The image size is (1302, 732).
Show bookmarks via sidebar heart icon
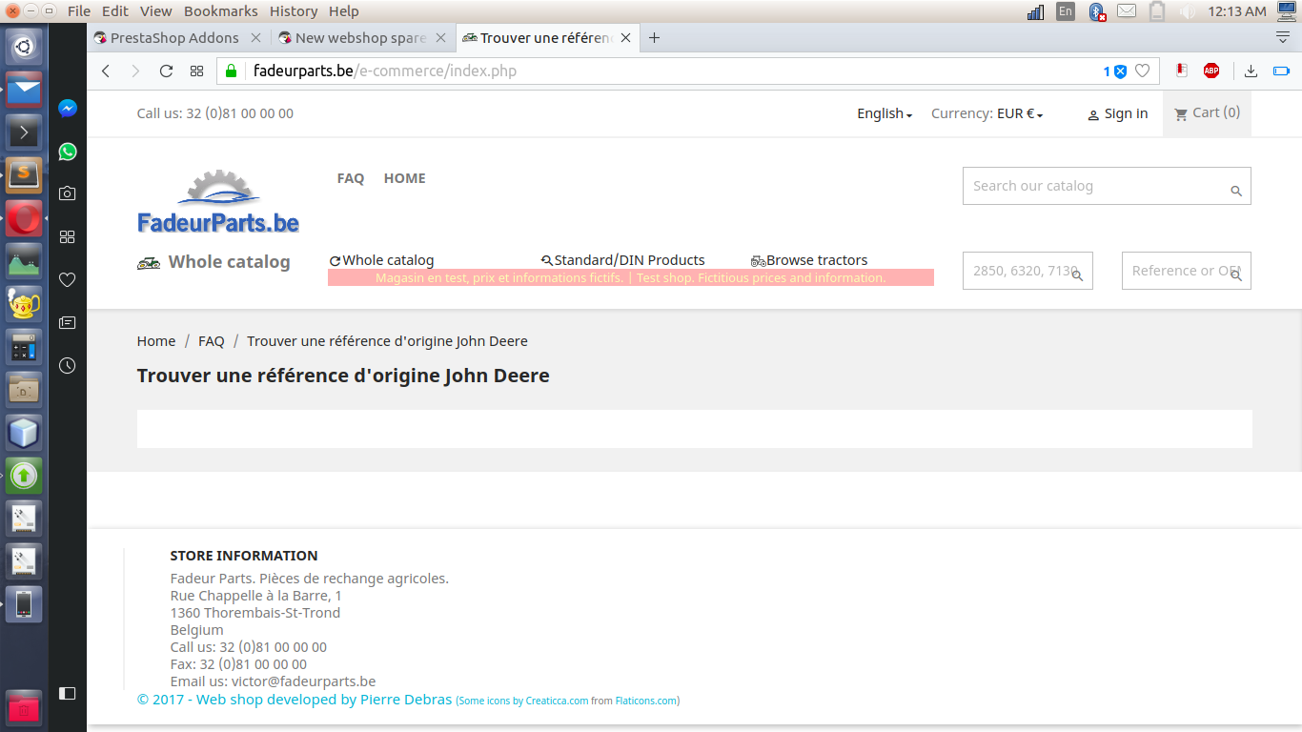point(68,280)
